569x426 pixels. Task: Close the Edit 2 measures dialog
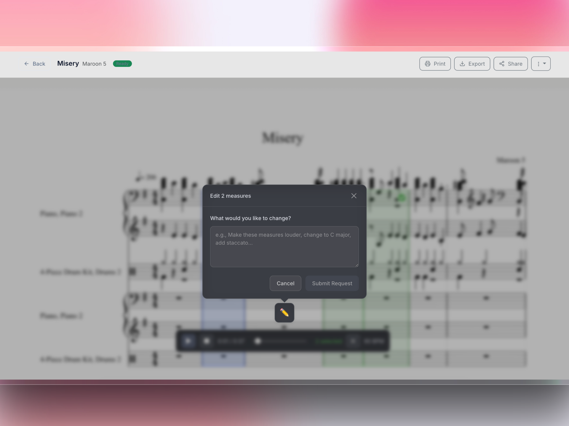click(x=354, y=196)
